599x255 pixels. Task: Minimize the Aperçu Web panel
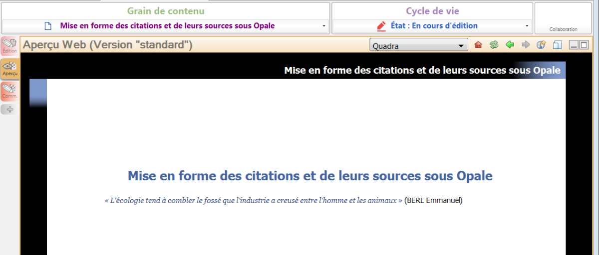[x=574, y=45]
